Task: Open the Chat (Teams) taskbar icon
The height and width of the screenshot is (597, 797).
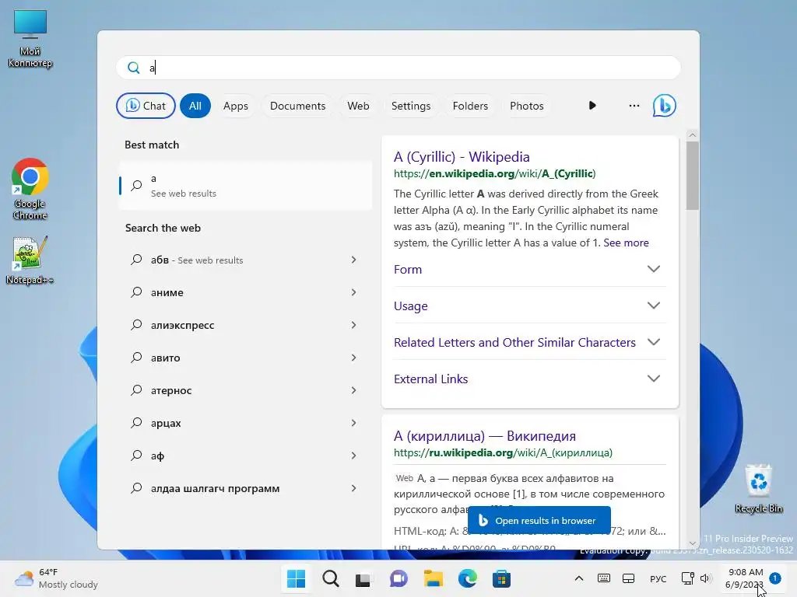Action: tap(398, 578)
